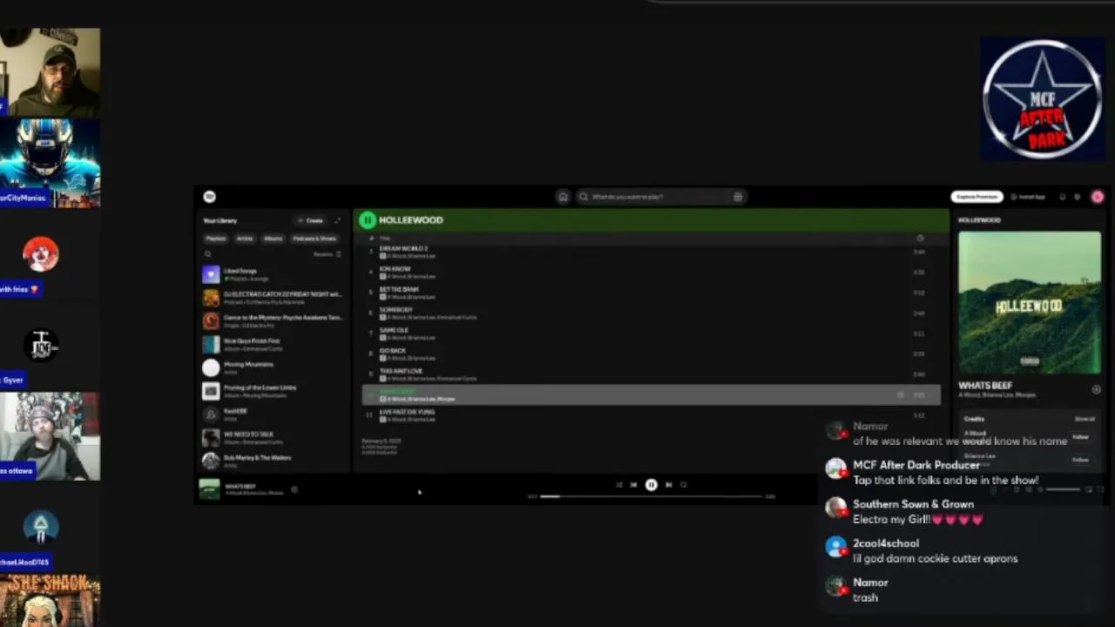Open the Browse icon in search bar
The width and height of the screenshot is (1115, 627).
(738, 197)
